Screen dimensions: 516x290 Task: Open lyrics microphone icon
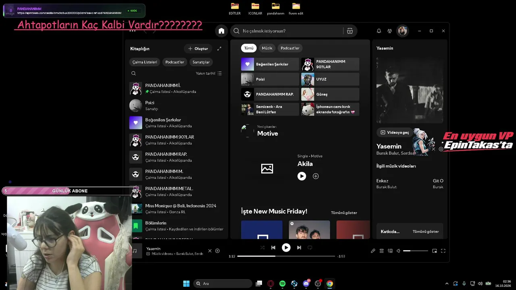(x=373, y=251)
